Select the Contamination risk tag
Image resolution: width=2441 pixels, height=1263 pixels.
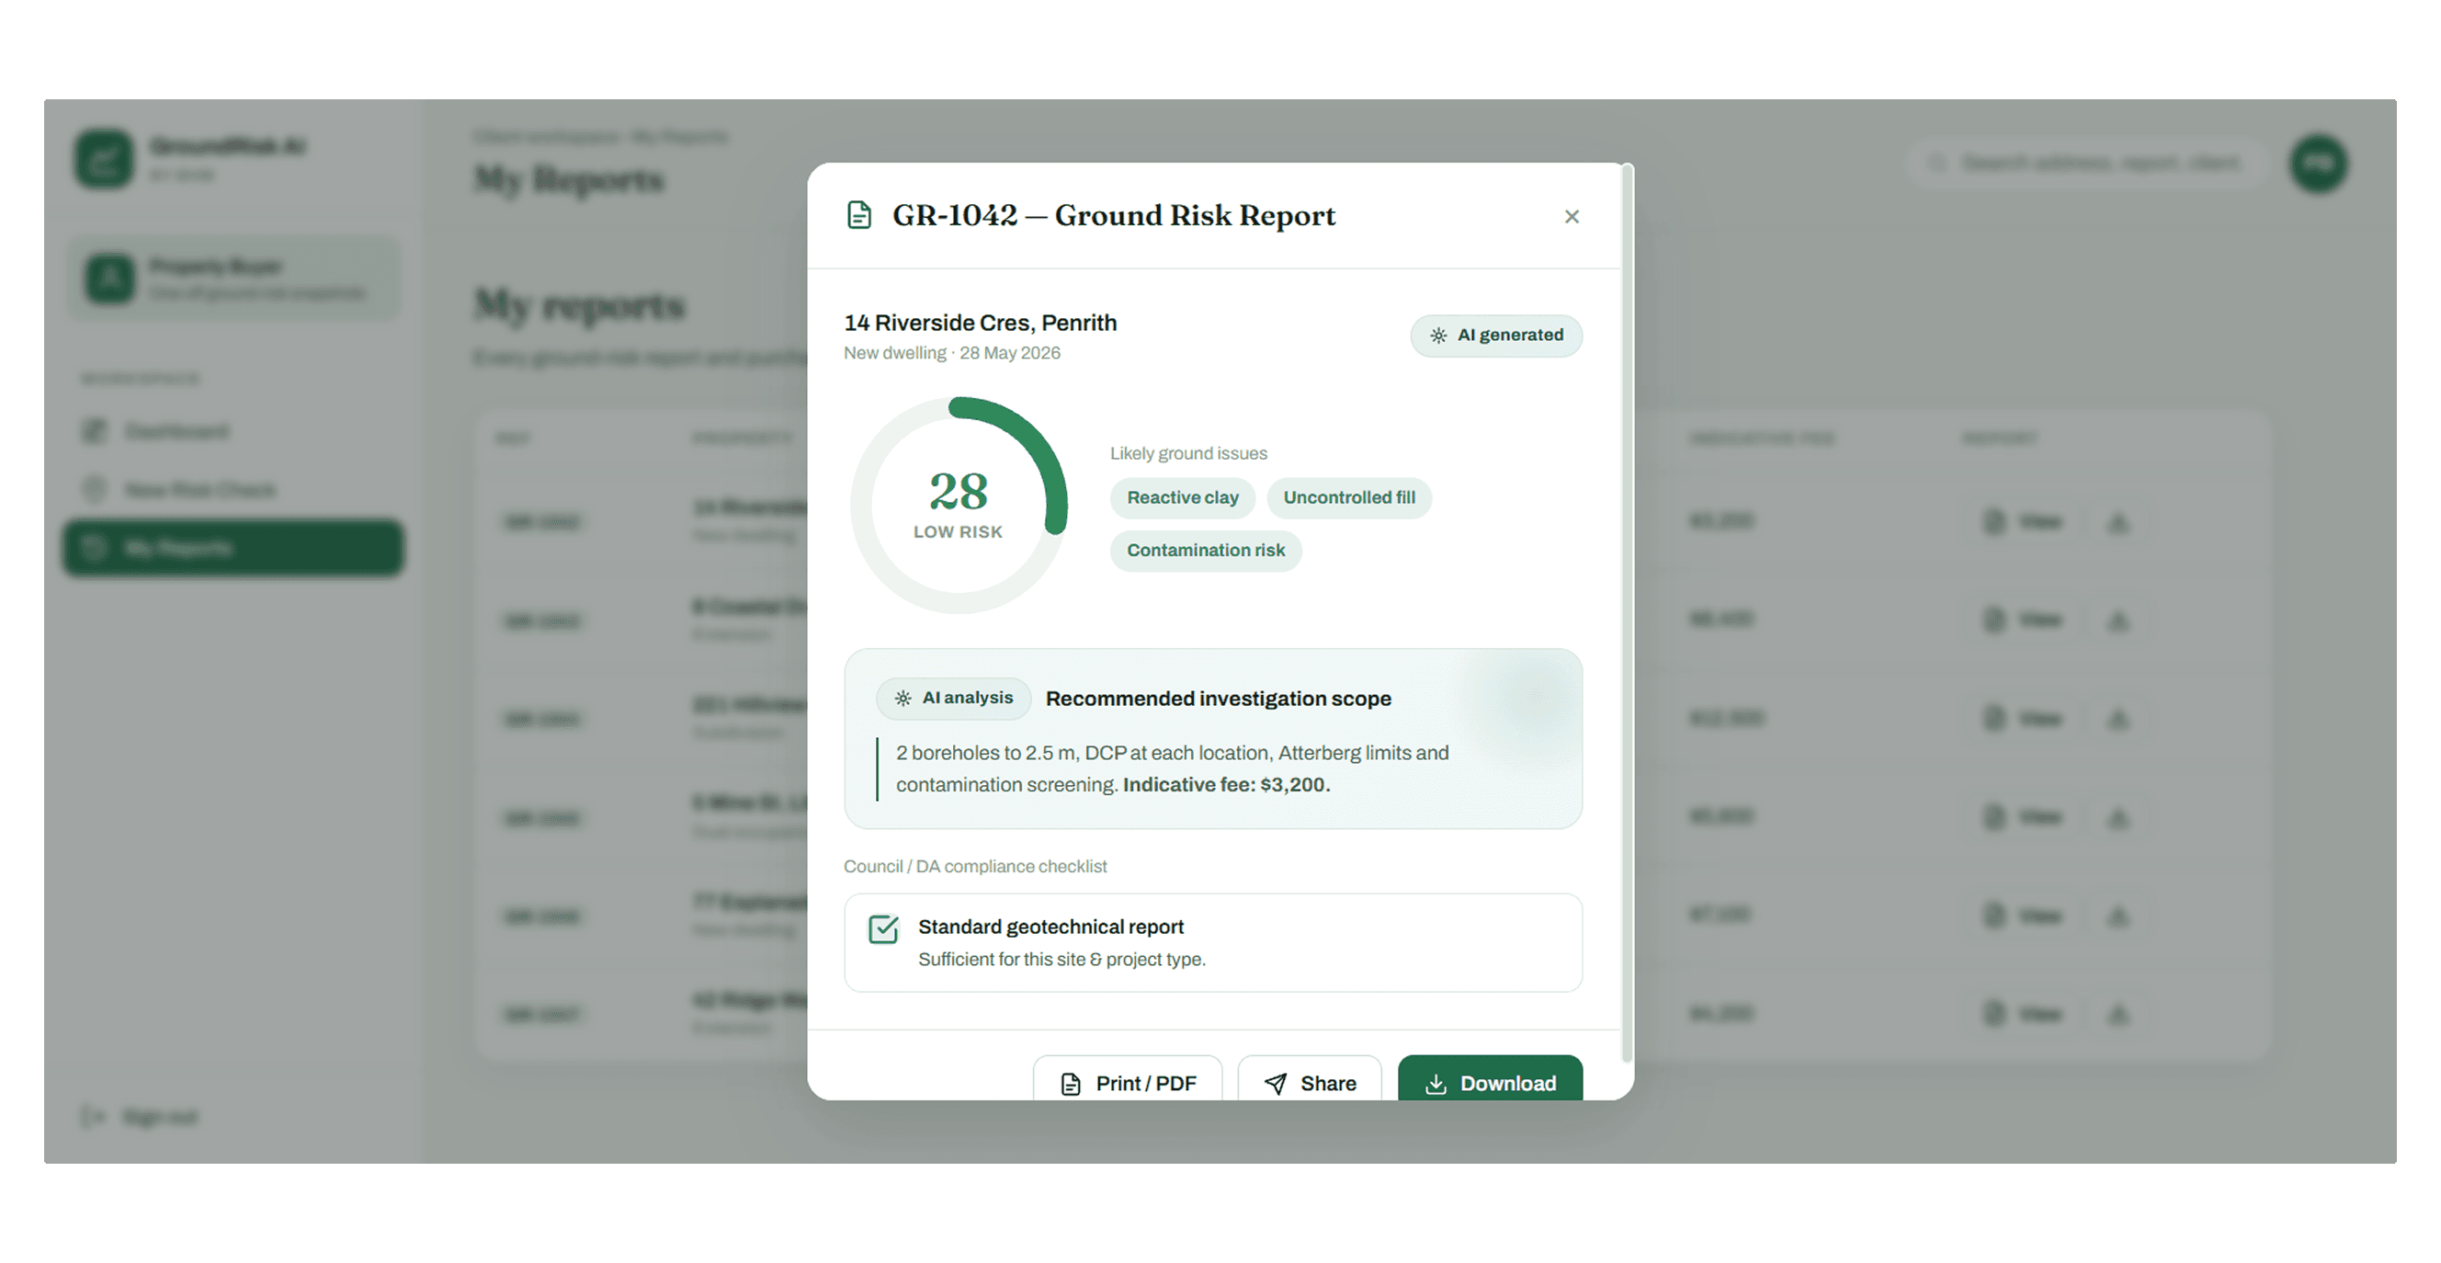click(x=1206, y=550)
